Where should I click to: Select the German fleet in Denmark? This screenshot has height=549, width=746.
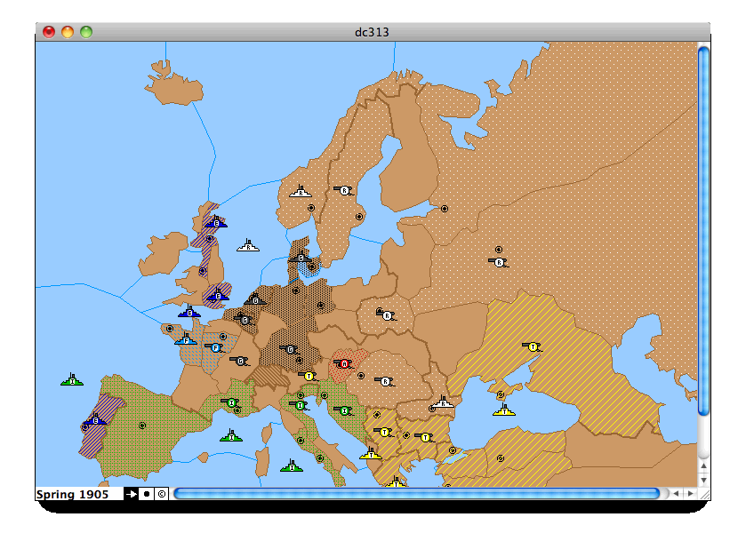coord(301,257)
